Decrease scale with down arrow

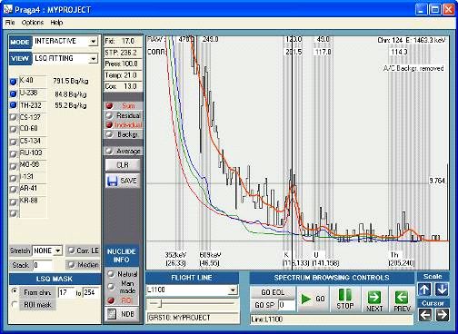[442, 290]
